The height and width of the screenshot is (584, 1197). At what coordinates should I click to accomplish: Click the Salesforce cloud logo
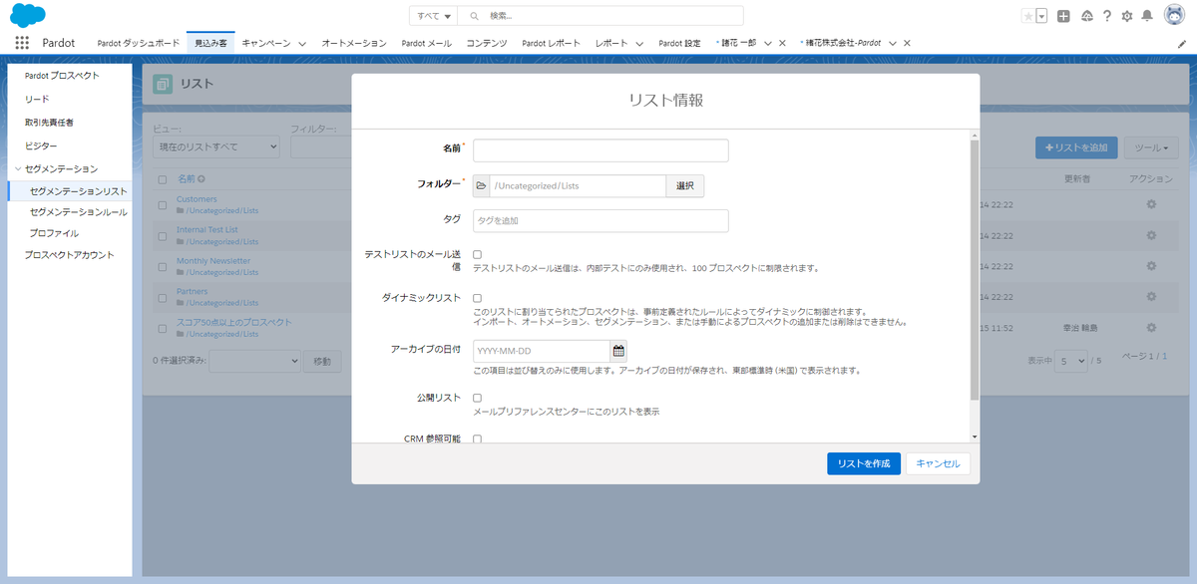pos(28,15)
